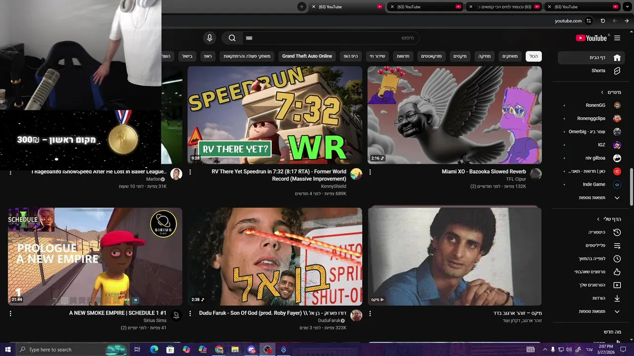634x356 pixels.
Task: Click the SPEEDRUN 7:32 WR thumbnail
Action: click(x=275, y=115)
